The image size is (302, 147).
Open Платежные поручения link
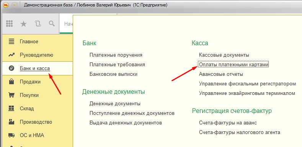[116, 55]
